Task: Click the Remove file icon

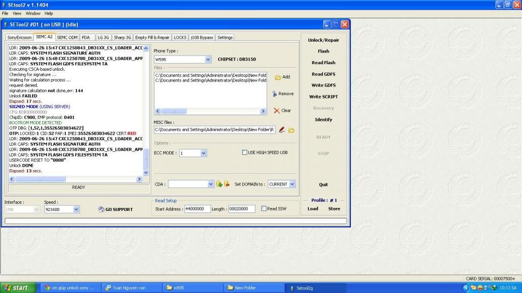Action: click(274, 94)
